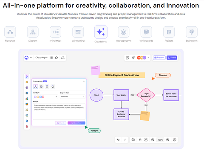This screenshot has width=204, height=153.
Task: Select the Create Customer Account box
Action: tap(121, 114)
